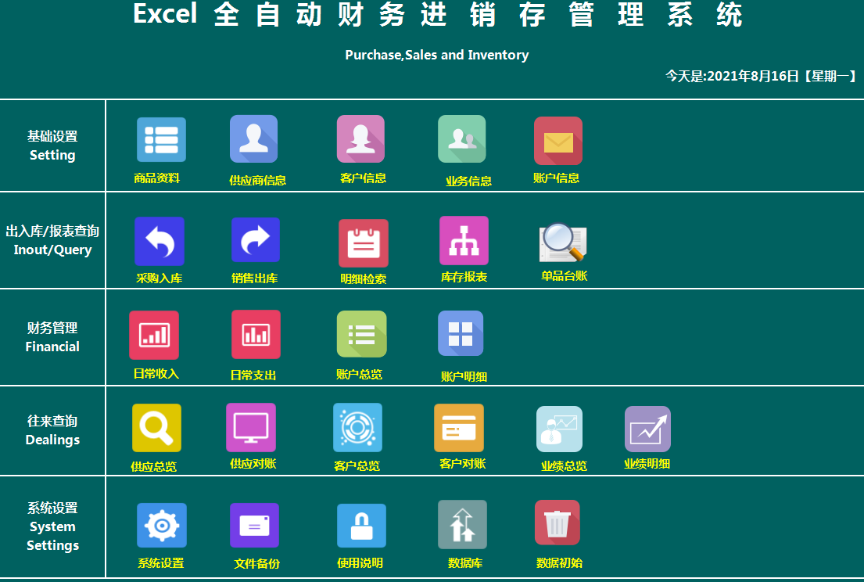
Task: Open 日常收入 daily income chart icon
Action: (x=154, y=333)
